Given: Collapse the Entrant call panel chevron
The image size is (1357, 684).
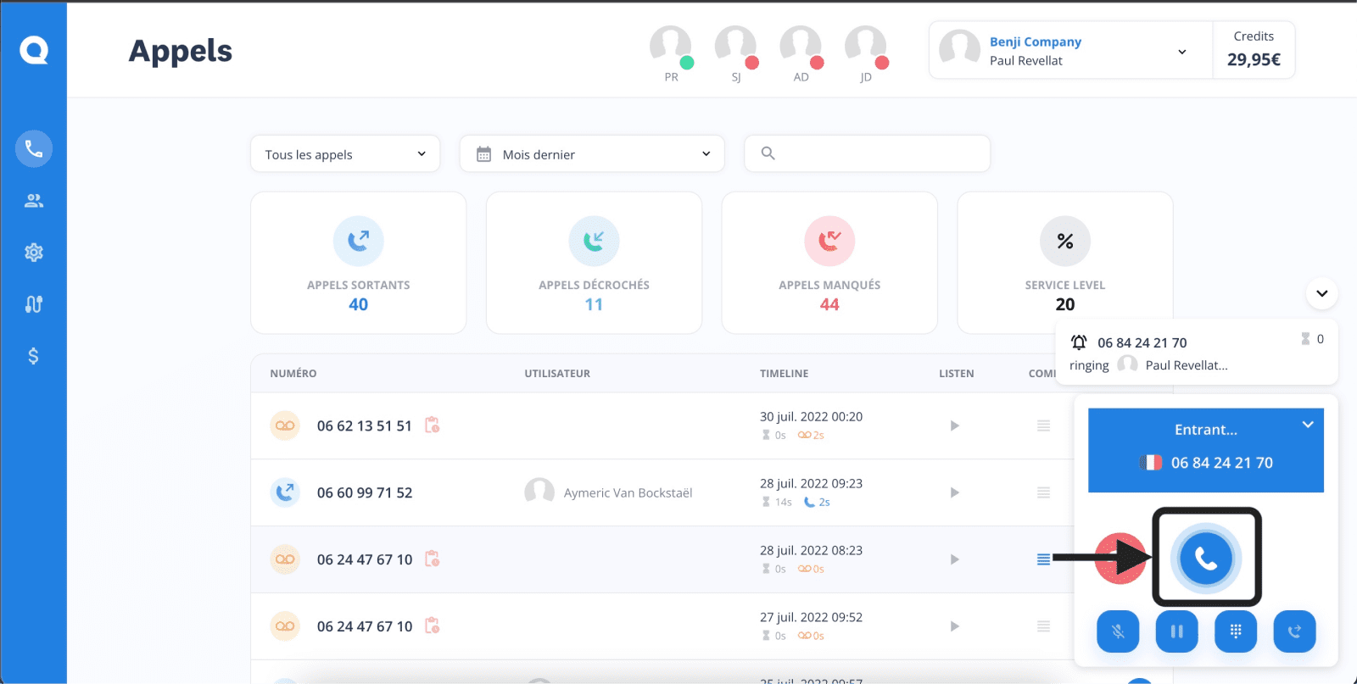Looking at the screenshot, I should click(1308, 425).
